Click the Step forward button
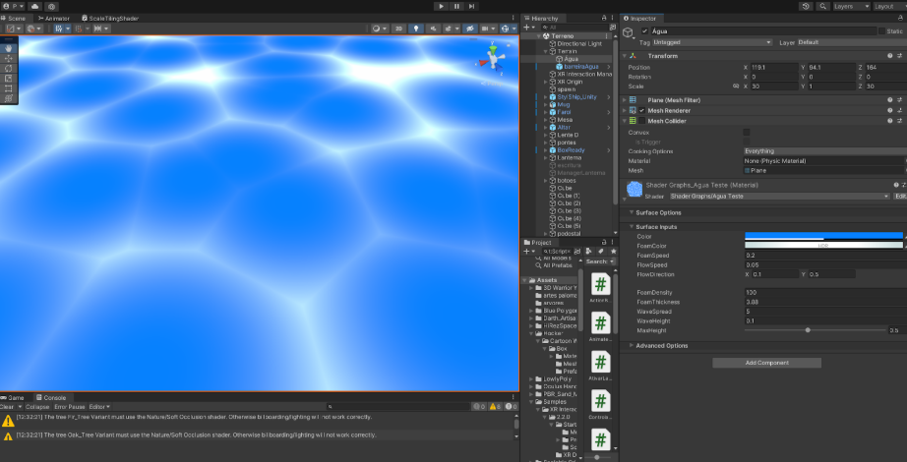Viewport: 907px width, 462px height. point(471,6)
